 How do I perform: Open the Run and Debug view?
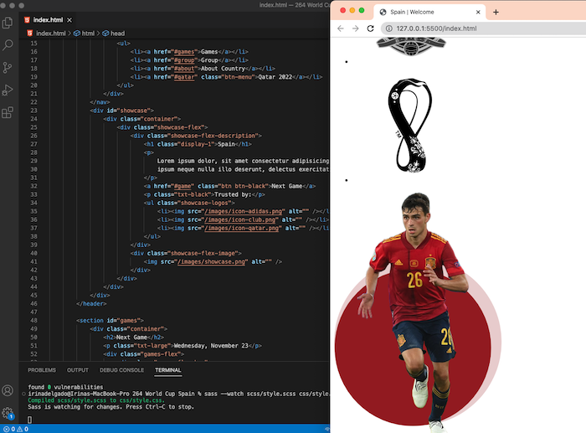click(x=8, y=90)
